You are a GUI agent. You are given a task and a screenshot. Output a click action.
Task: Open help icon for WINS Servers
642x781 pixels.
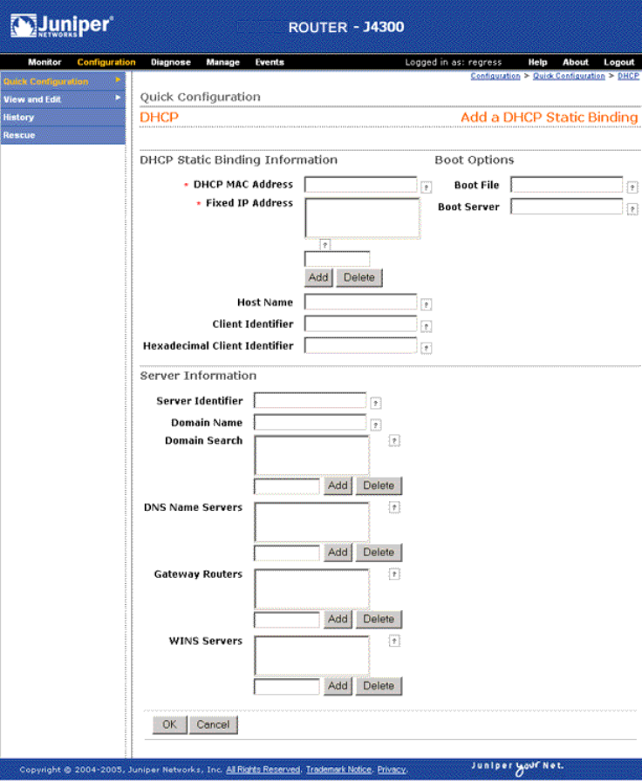(394, 641)
